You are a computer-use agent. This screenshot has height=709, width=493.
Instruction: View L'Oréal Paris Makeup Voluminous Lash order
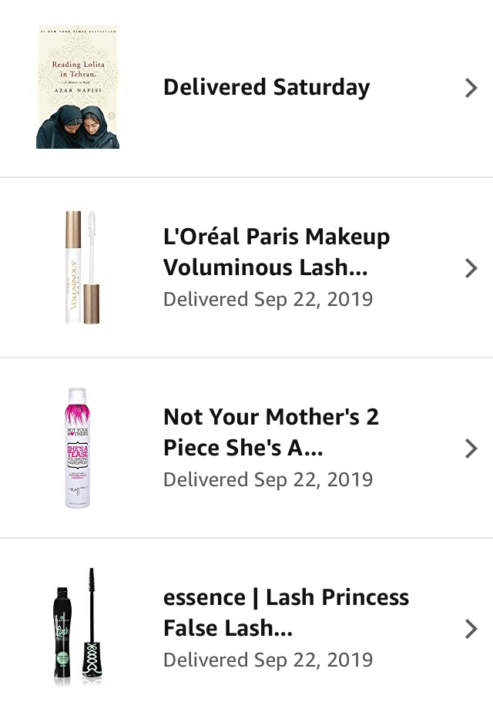pos(277,252)
